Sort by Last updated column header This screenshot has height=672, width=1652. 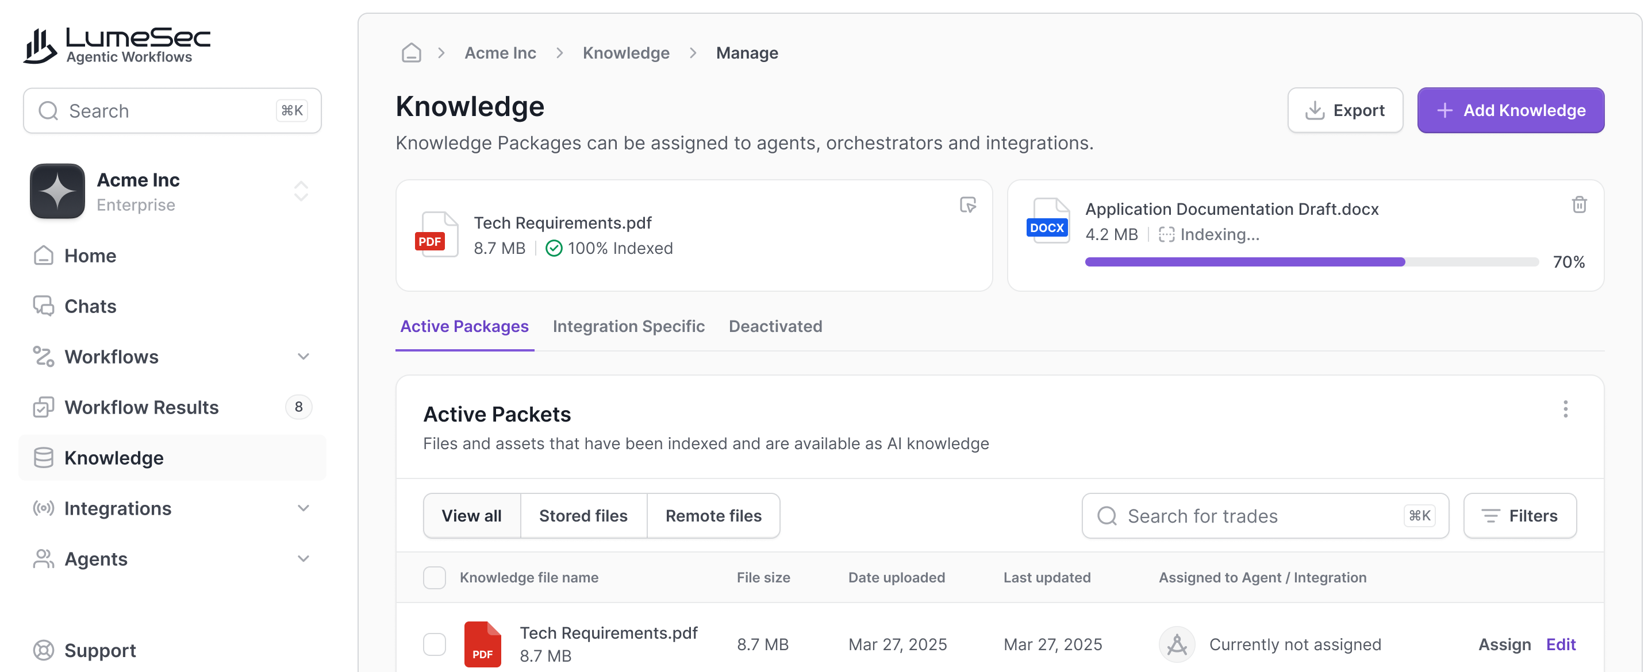1047,577
